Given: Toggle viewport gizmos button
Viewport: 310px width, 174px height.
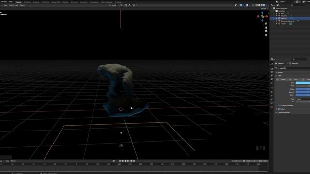Looking at the screenshot, I should click(241, 5).
